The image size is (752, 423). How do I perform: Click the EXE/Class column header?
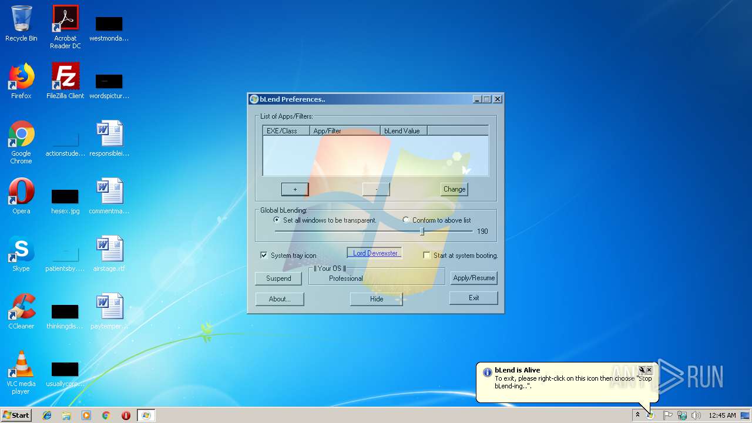(x=286, y=131)
